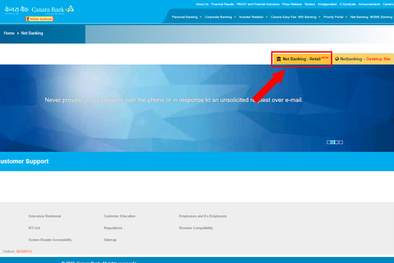The height and width of the screenshot is (263, 394).
Task: Open Screen Reader Accessibility footer link
Action: tap(50, 240)
